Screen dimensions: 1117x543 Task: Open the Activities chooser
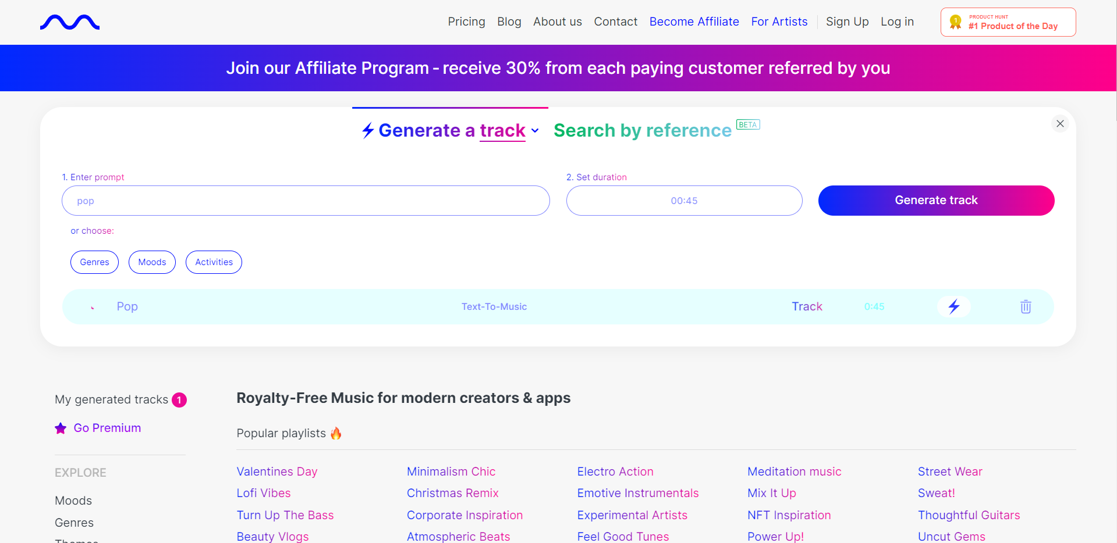pos(214,262)
